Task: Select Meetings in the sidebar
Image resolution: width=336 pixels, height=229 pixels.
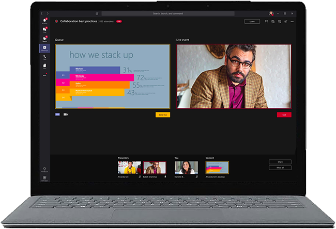Action: 44,48
